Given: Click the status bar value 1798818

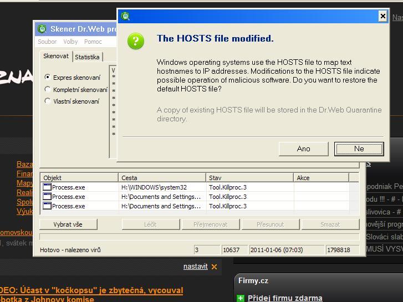Looking at the screenshot, I should pyautogui.click(x=343, y=250).
